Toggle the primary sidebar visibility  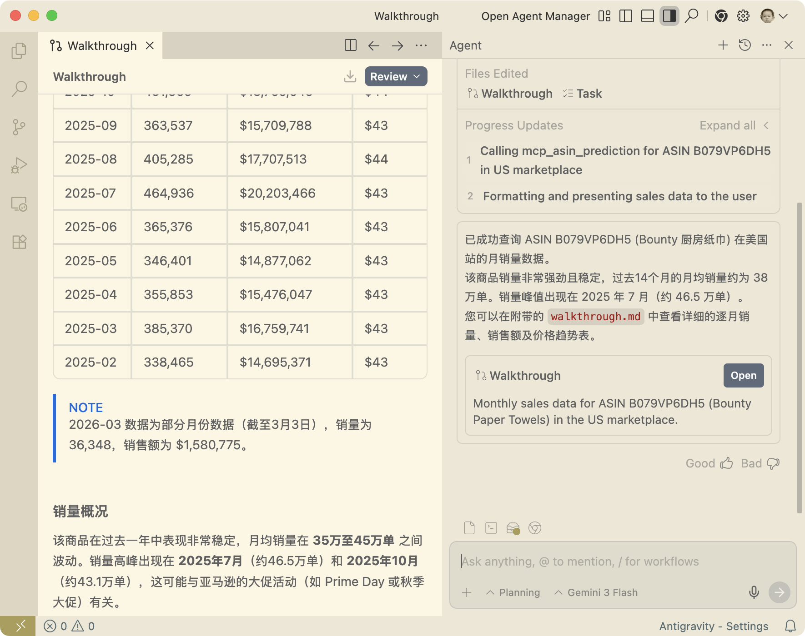(x=626, y=16)
